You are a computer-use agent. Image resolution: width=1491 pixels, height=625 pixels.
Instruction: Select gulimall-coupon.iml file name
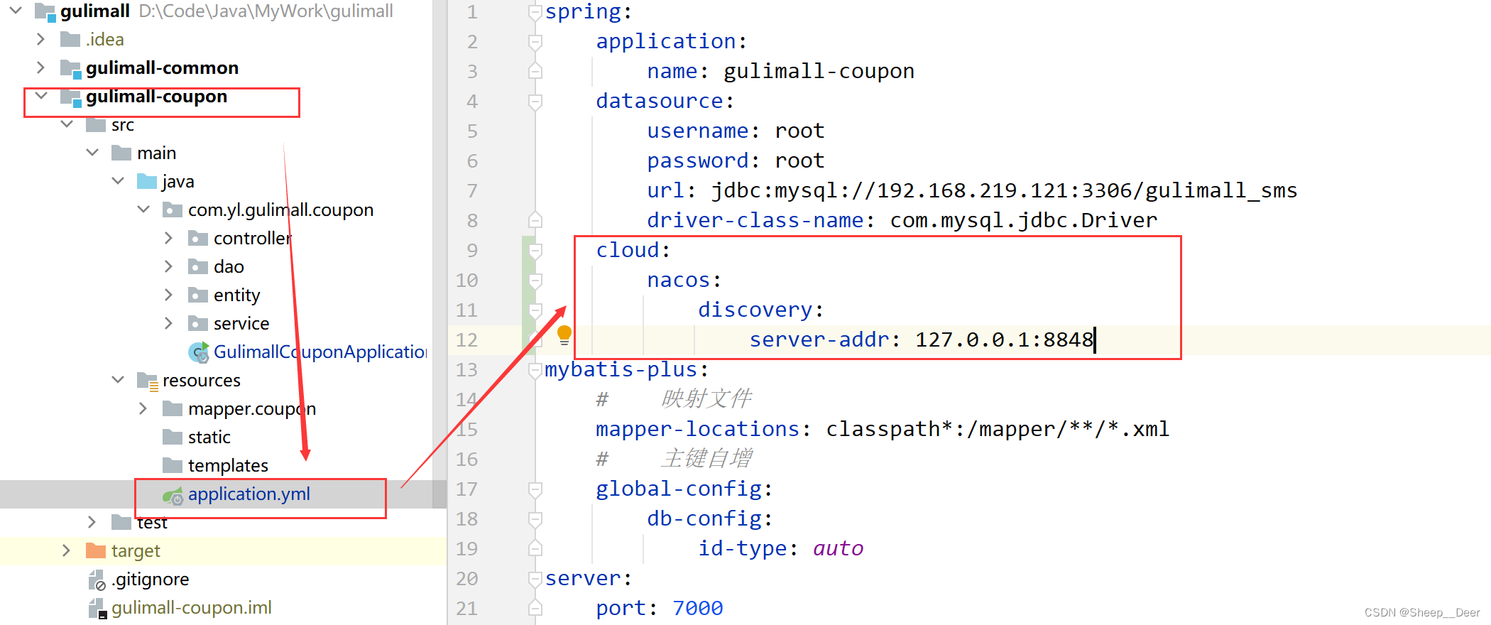(192, 608)
